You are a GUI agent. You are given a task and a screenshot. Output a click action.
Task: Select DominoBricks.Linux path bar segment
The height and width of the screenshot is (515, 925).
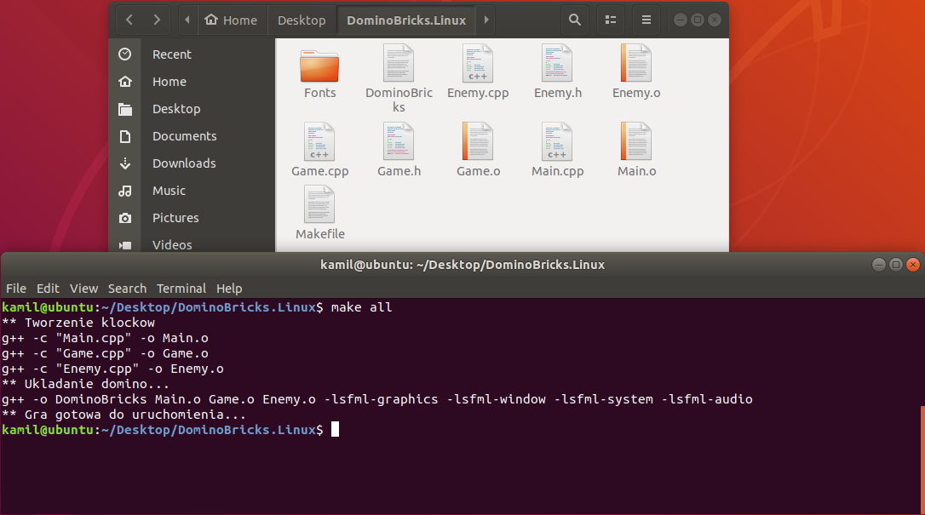(406, 20)
